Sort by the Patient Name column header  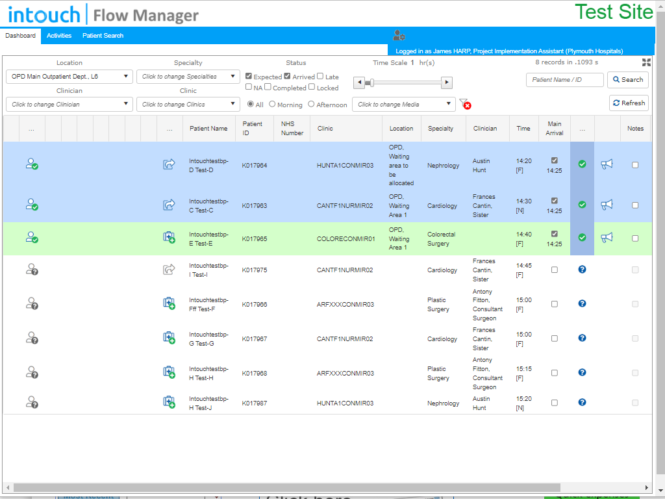tap(208, 128)
